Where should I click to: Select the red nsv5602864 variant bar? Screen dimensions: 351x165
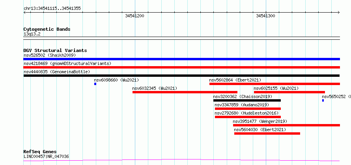click(274, 84)
